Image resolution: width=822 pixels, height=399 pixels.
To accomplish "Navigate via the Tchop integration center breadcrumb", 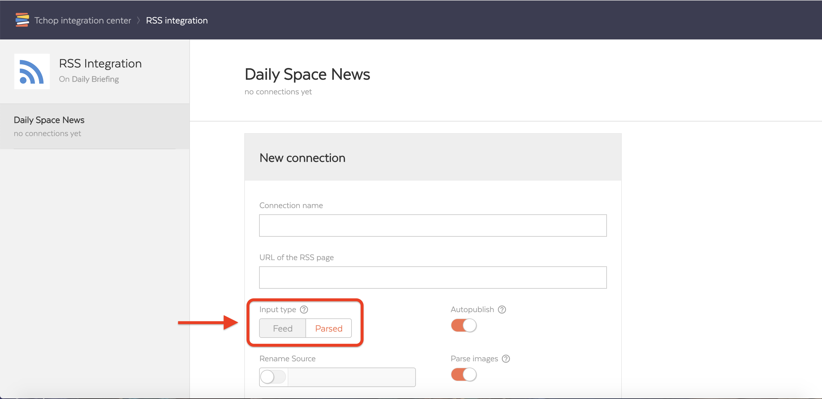I will [82, 20].
